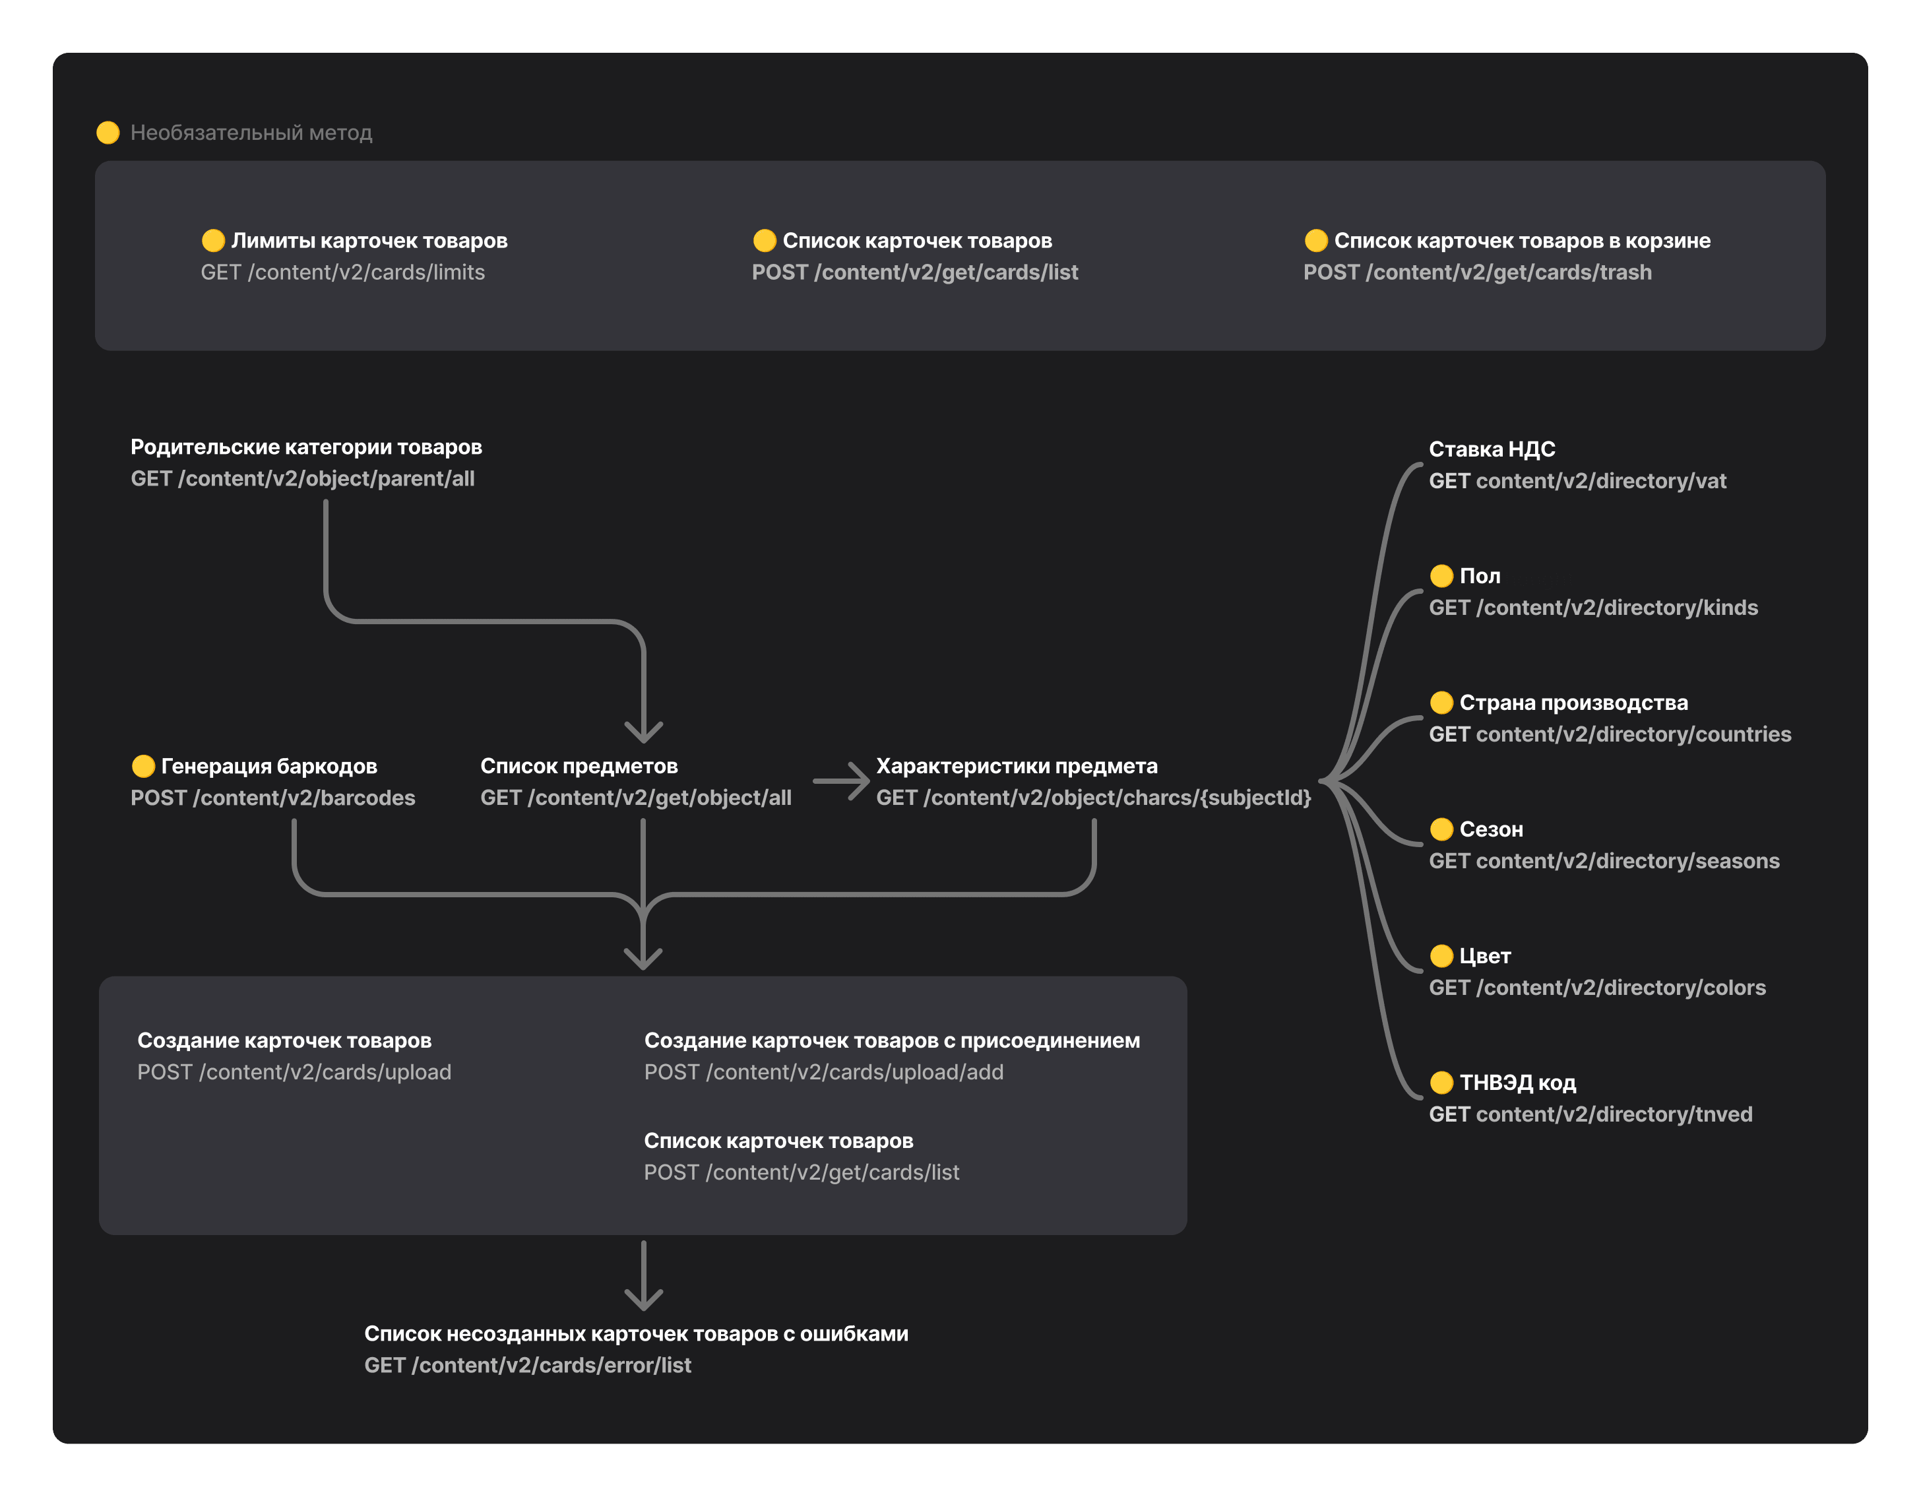Open GET /content/v2/object/parent/all endpoint
Image resolution: width=1921 pixels, height=1497 pixels.
pos(303,478)
